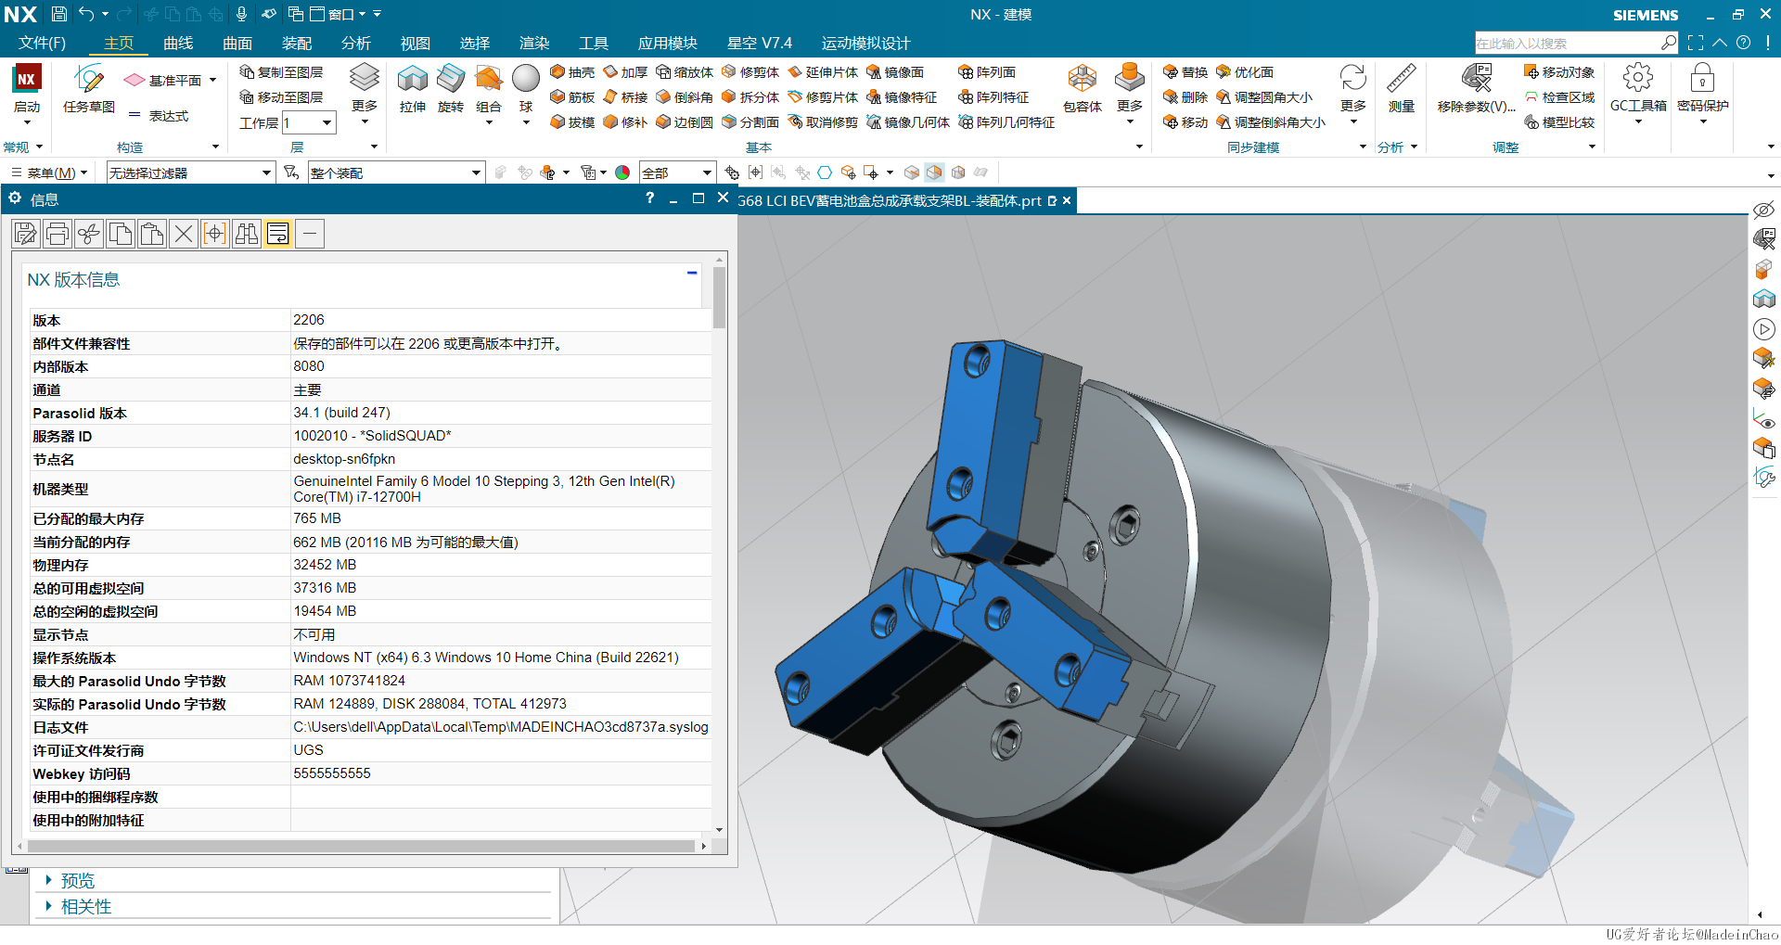Viewport: 1781px width, 945px height.
Task: Click the 信息 window vertical scrollbar
Action: tap(720, 297)
